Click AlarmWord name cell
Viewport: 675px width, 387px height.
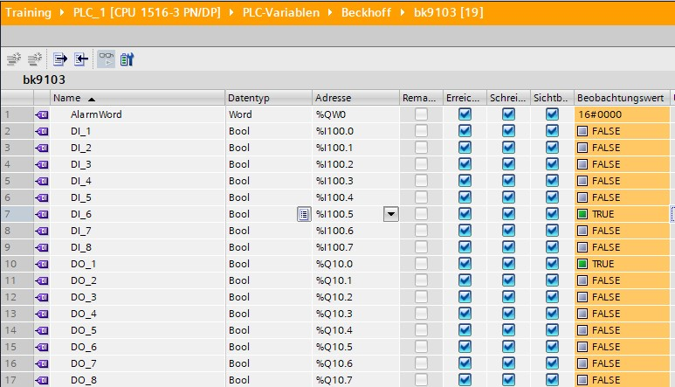[x=138, y=114]
